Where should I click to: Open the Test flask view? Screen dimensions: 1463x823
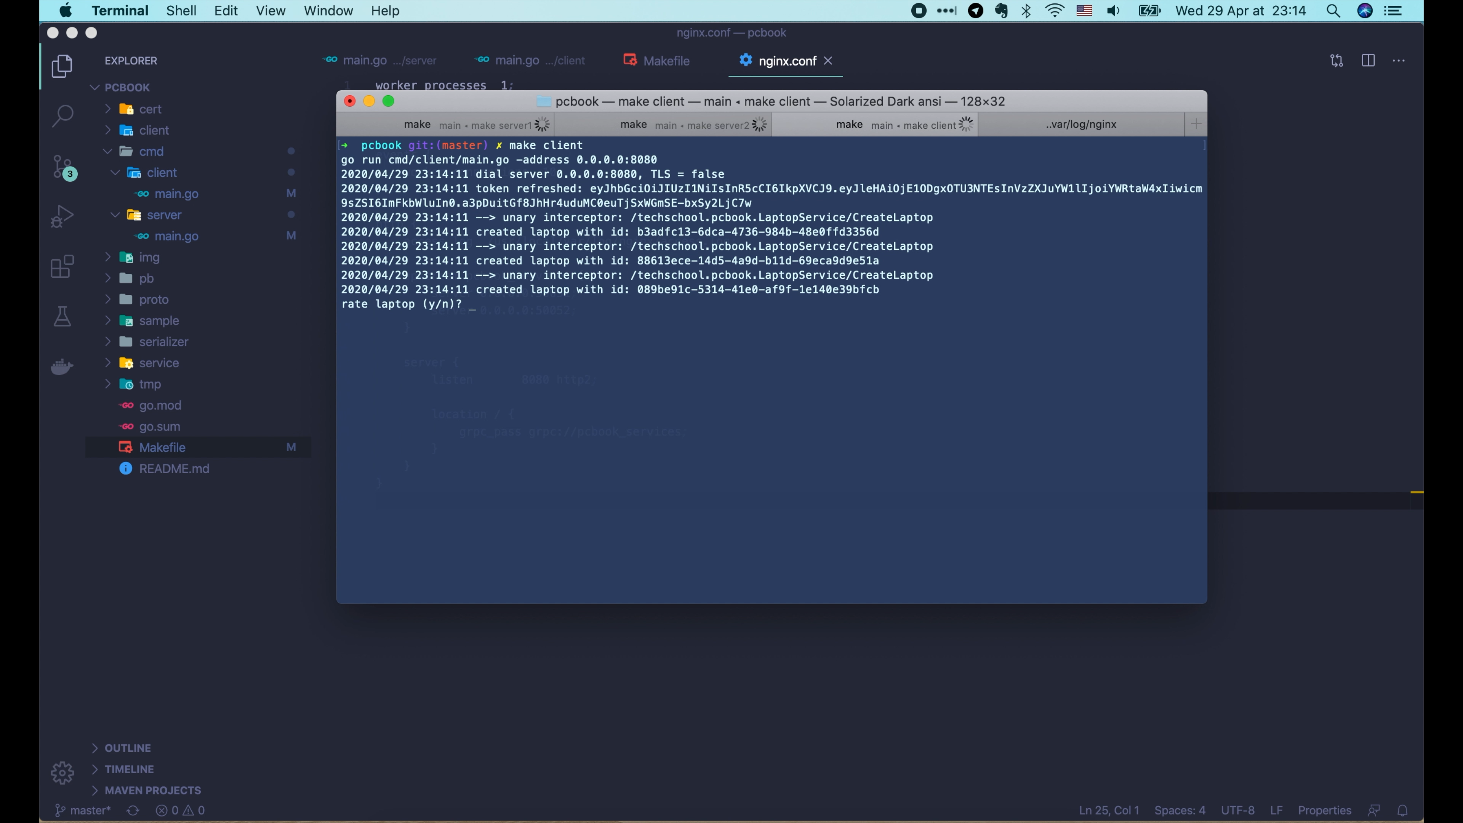pos(62,316)
